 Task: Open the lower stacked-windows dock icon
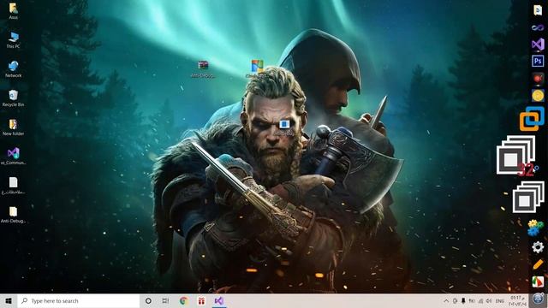tap(528, 197)
